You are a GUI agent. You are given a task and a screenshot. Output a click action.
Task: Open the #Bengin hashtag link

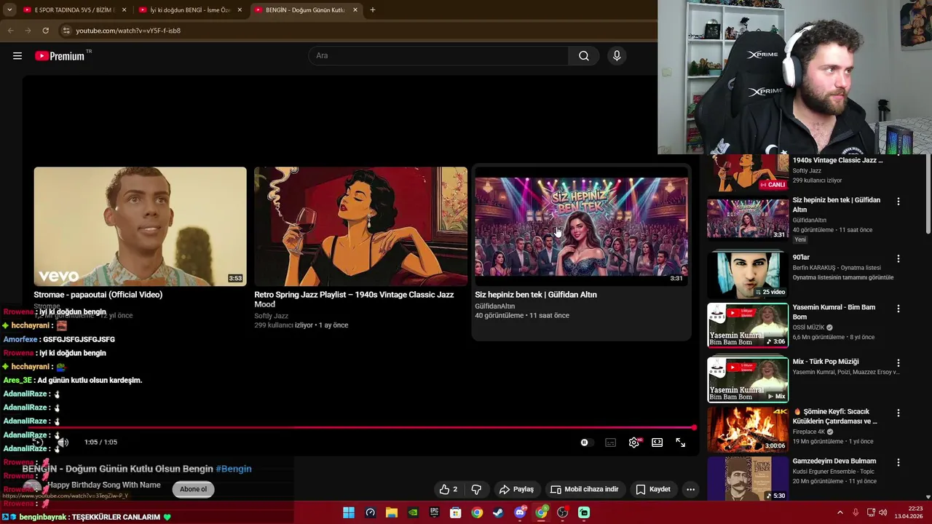point(234,469)
